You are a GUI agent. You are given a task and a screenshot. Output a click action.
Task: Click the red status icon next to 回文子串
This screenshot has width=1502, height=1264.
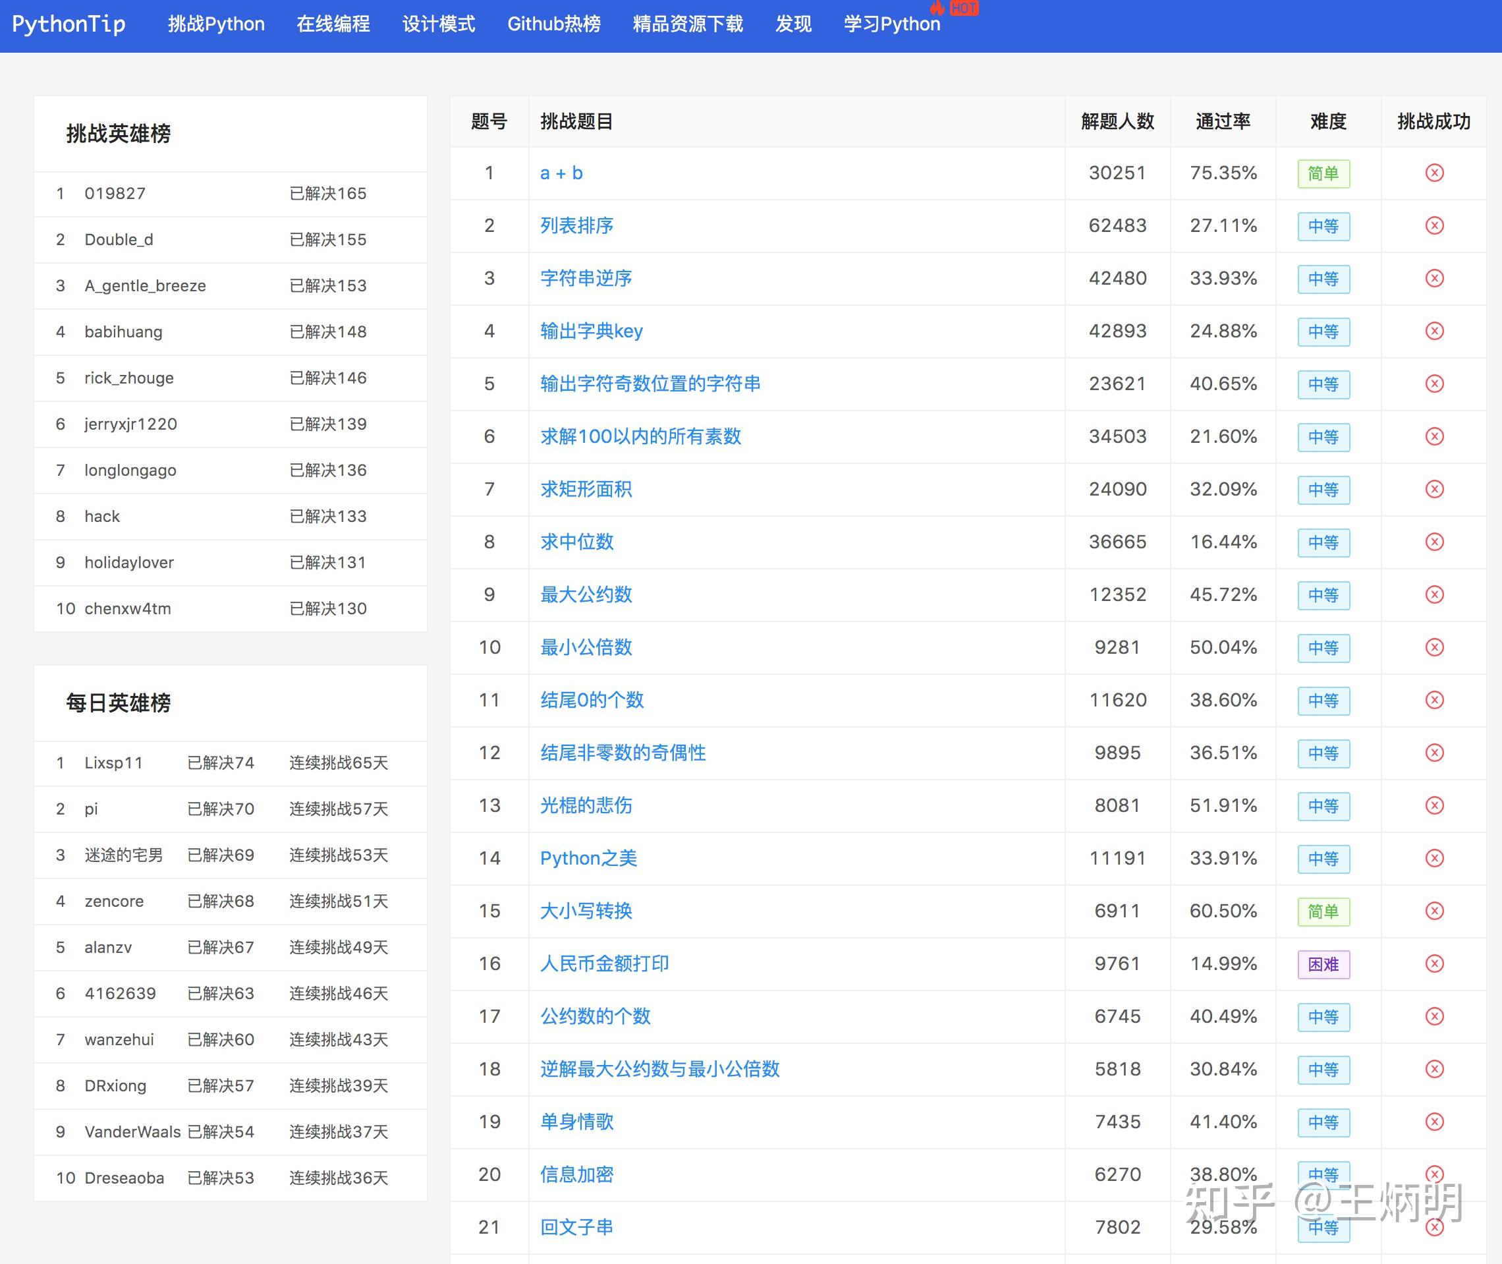pos(1434,1226)
